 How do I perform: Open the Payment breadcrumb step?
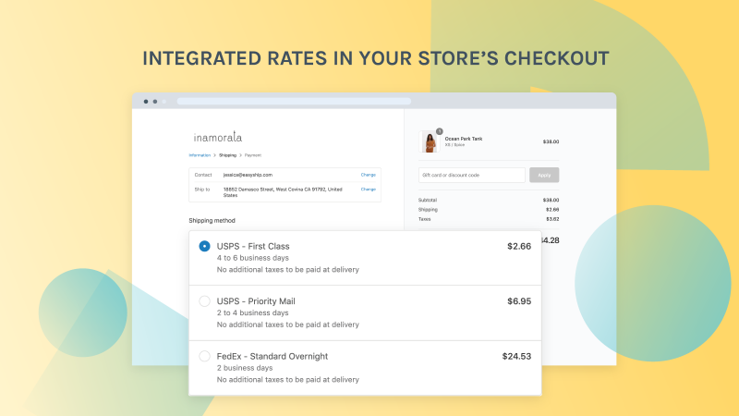click(x=252, y=155)
